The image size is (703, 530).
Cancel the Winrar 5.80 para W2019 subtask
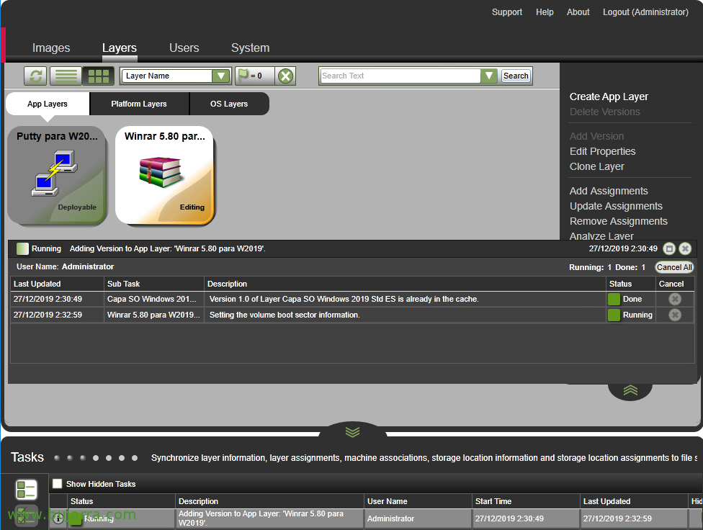coord(675,315)
